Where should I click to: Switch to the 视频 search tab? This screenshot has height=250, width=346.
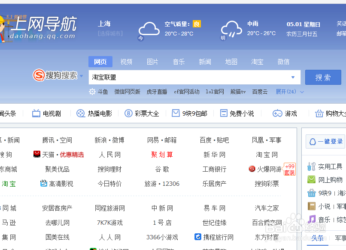(x=126, y=62)
